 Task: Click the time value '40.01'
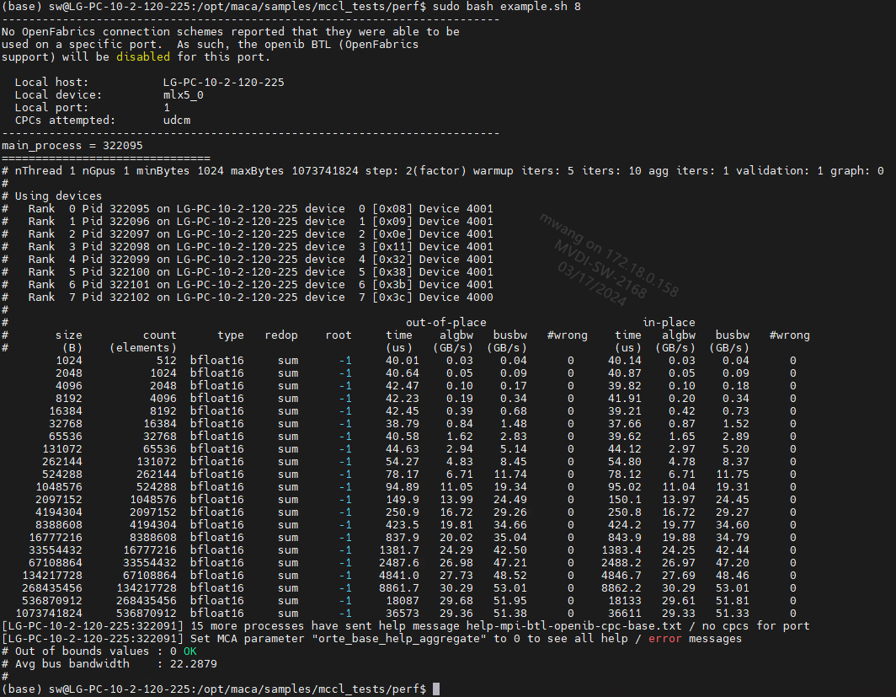click(x=403, y=361)
